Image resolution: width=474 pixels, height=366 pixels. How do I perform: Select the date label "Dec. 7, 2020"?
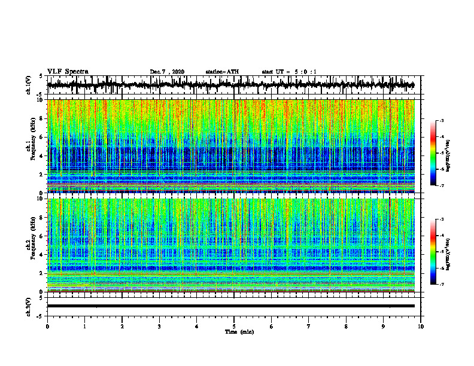click(x=167, y=72)
